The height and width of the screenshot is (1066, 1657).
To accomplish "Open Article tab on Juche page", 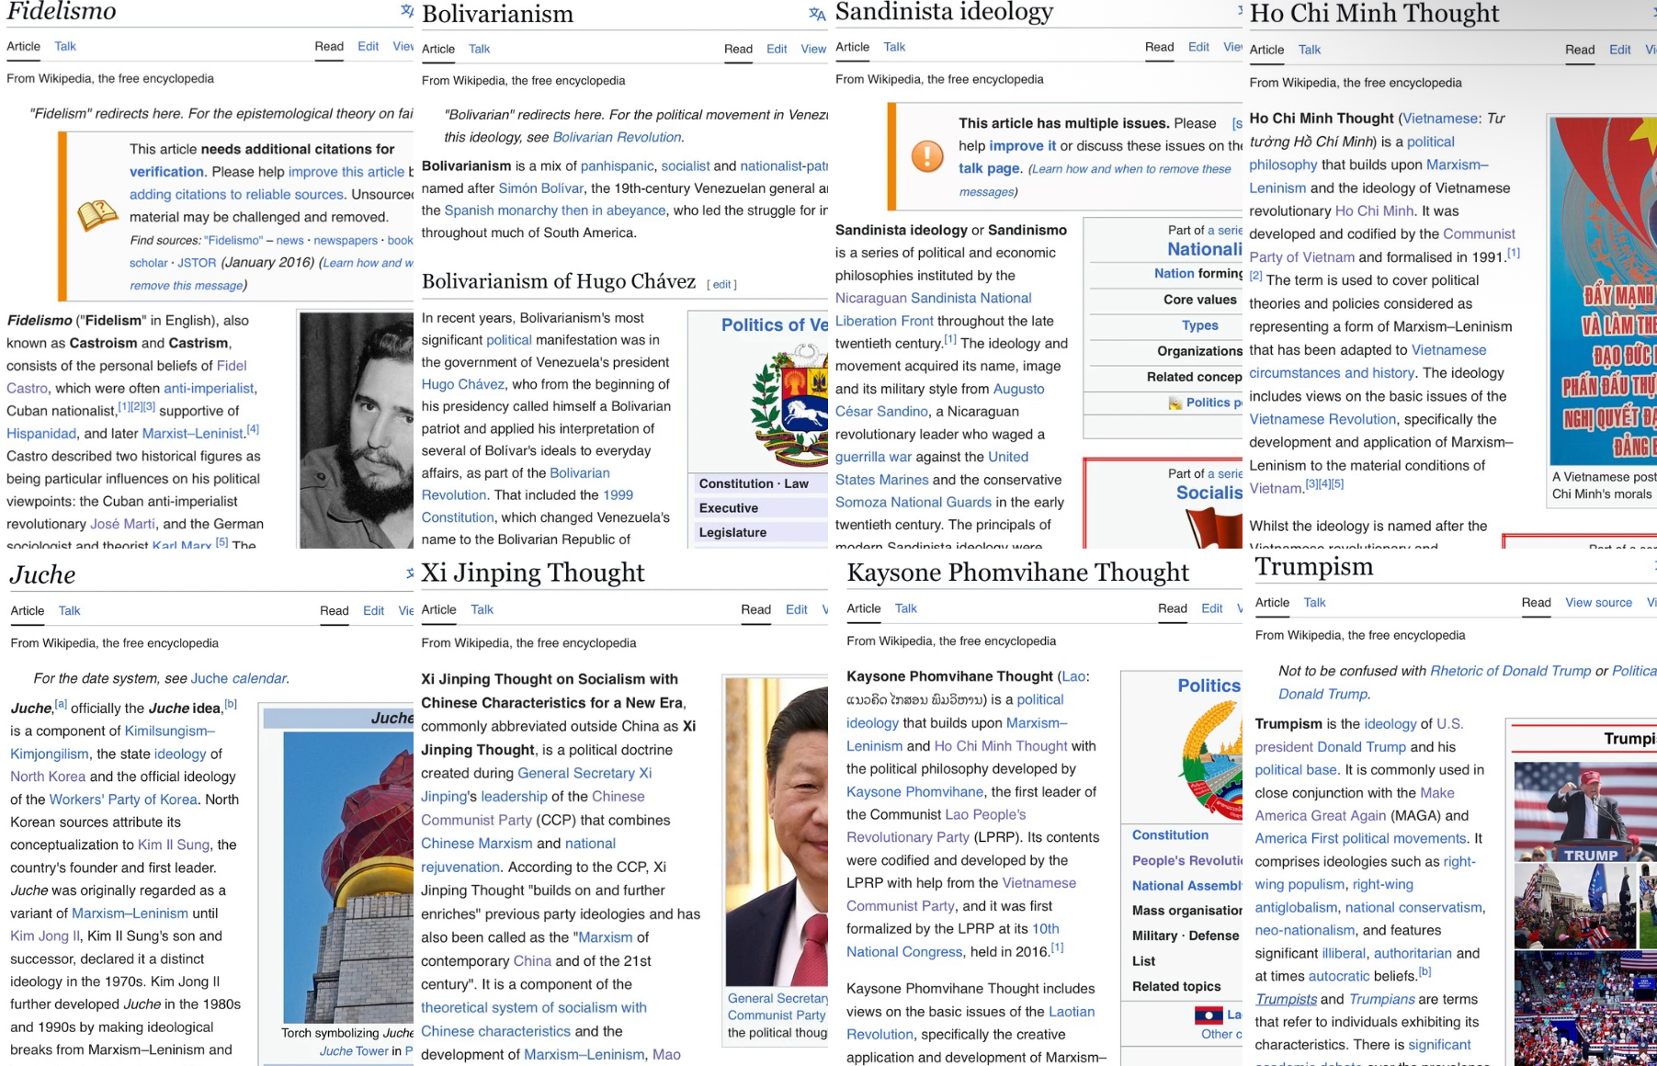I will tap(28, 610).
